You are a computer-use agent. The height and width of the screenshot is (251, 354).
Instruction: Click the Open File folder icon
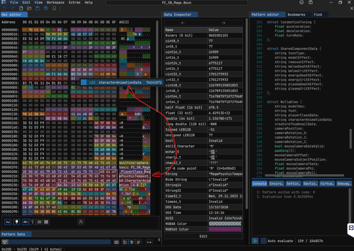29,8
